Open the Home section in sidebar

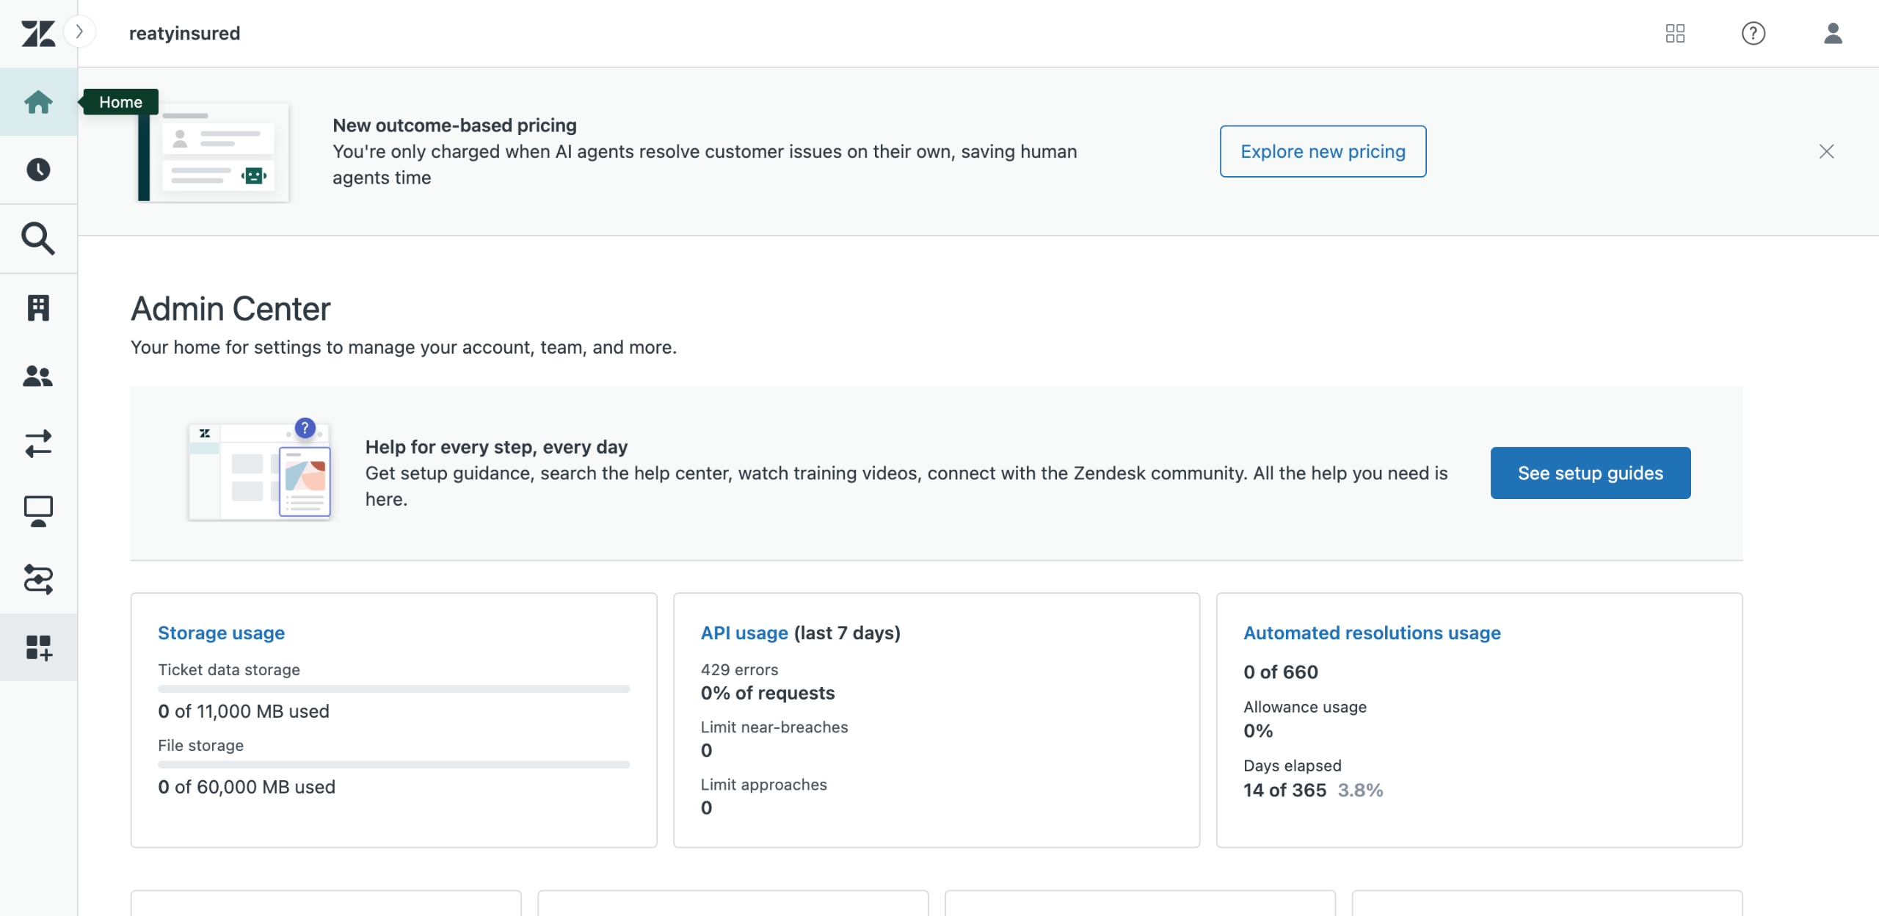tap(38, 102)
